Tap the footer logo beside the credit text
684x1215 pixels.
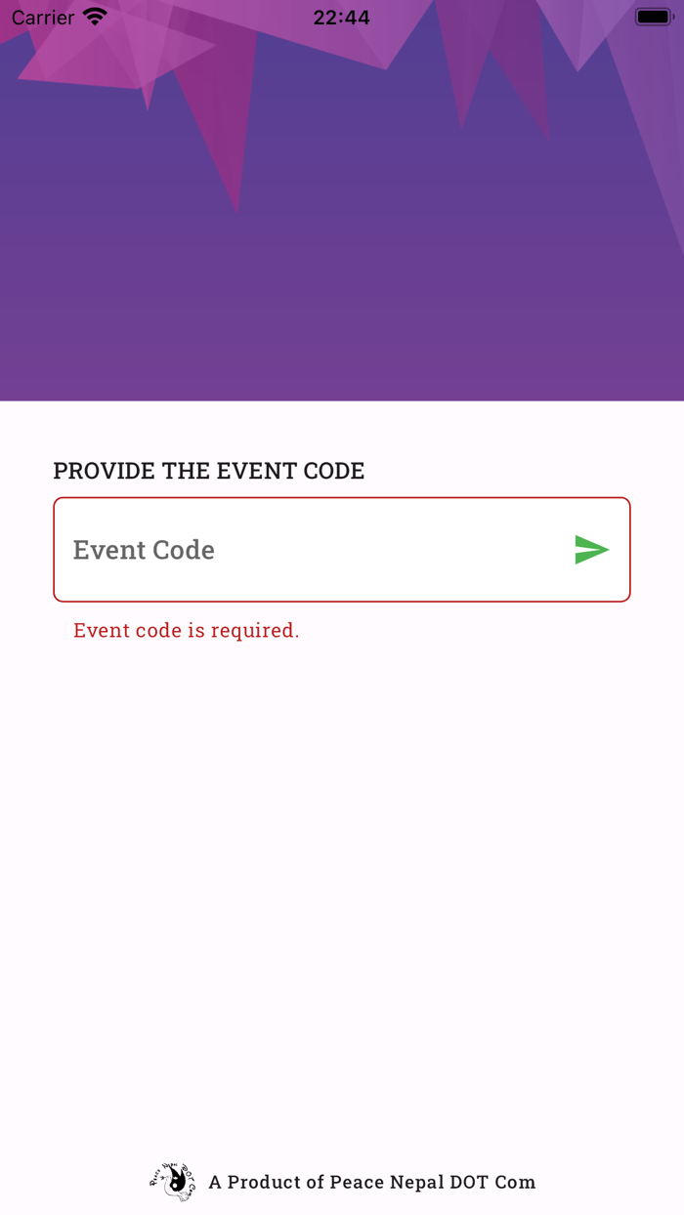point(172,1182)
